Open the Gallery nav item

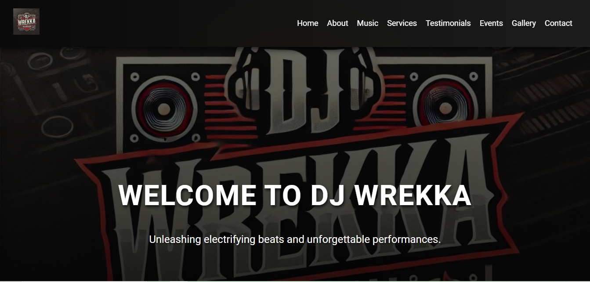[x=524, y=23]
